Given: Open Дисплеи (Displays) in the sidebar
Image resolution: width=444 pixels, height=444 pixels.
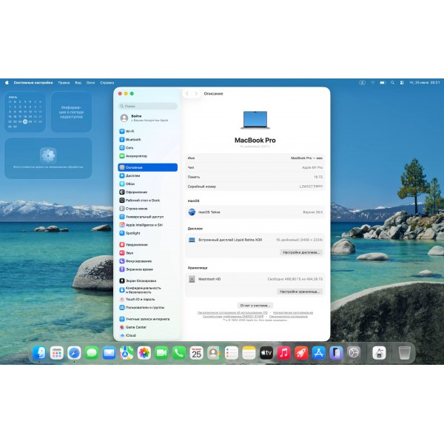Looking at the screenshot, I should pyautogui.click(x=147, y=175).
